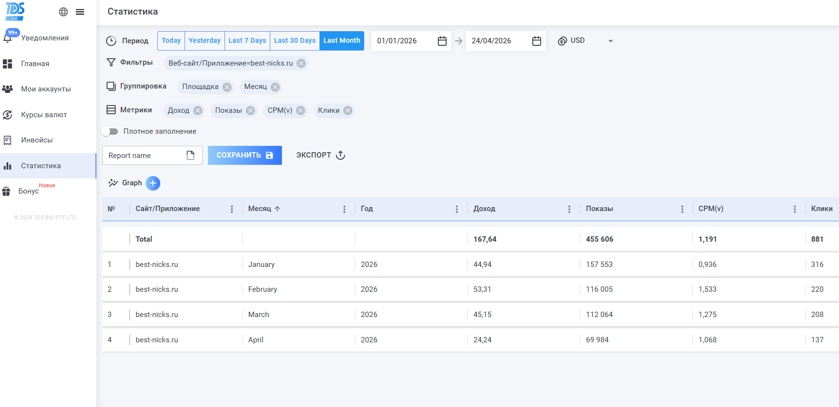Sort by Сайт/Приложение column header
The image size is (839, 407).
point(168,209)
